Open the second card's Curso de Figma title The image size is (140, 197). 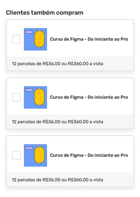pos(89,97)
